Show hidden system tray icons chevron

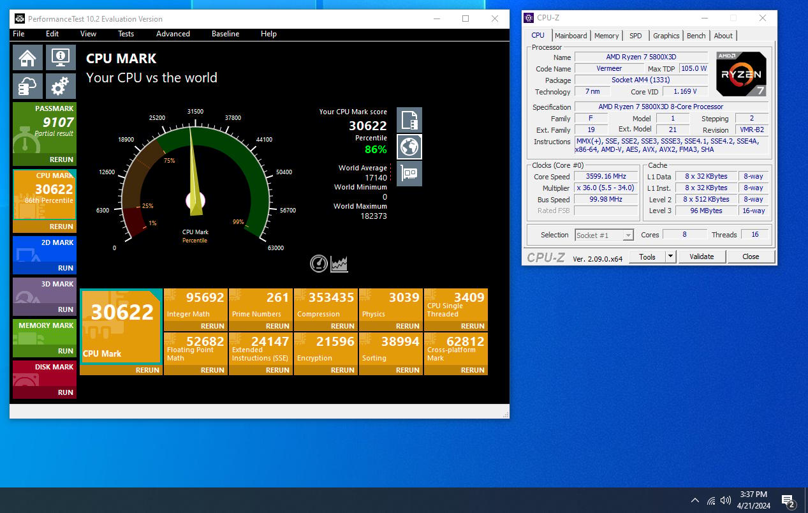point(694,500)
